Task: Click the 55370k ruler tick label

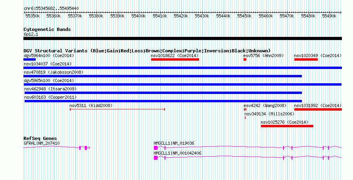Action: click(x=75, y=16)
